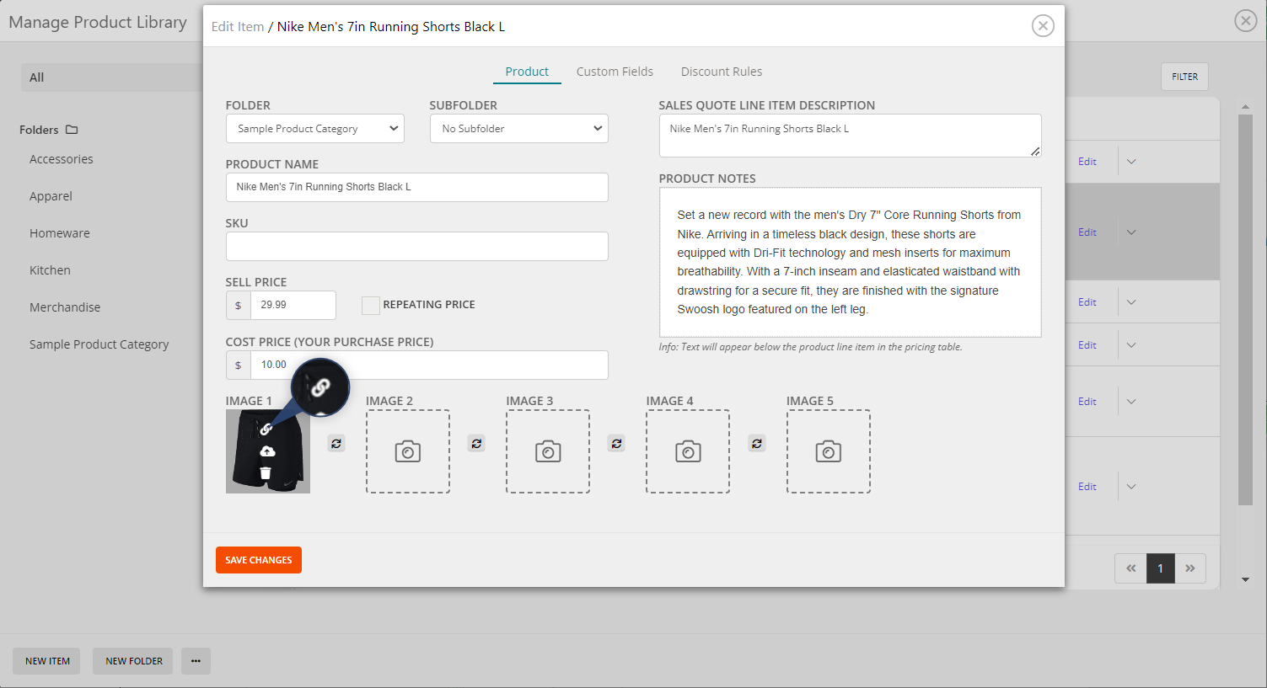This screenshot has width=1267, height=688.
Task: Select Apparel in the folders list
Action: click(x=51, y=195)
